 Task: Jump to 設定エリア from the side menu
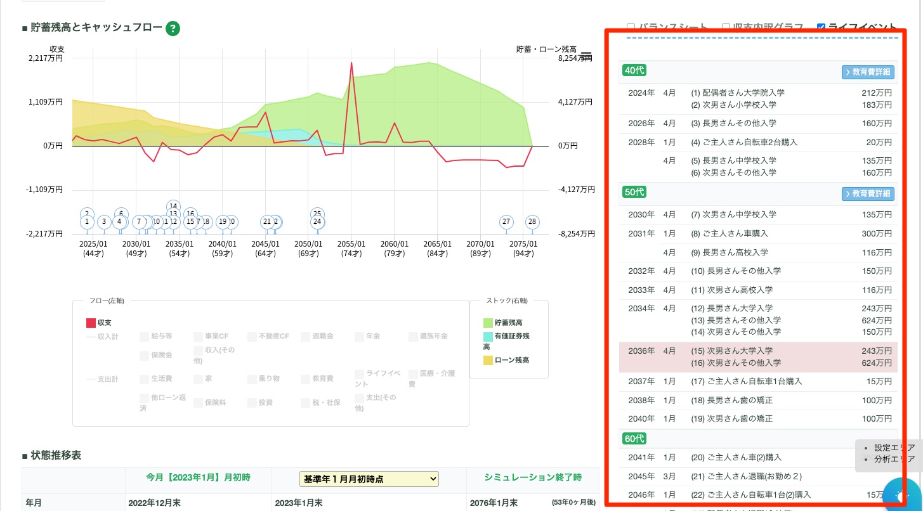894,447
